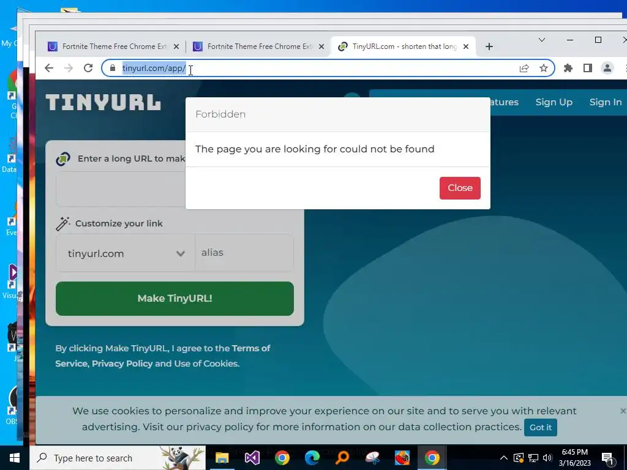The image size is (627, 470).
Task: Click the long URL input field
Action: [x=121, y=190]
